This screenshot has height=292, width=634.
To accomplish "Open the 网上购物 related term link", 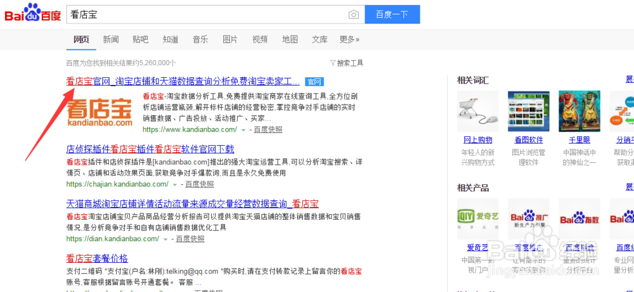I will tap(478, 140).
